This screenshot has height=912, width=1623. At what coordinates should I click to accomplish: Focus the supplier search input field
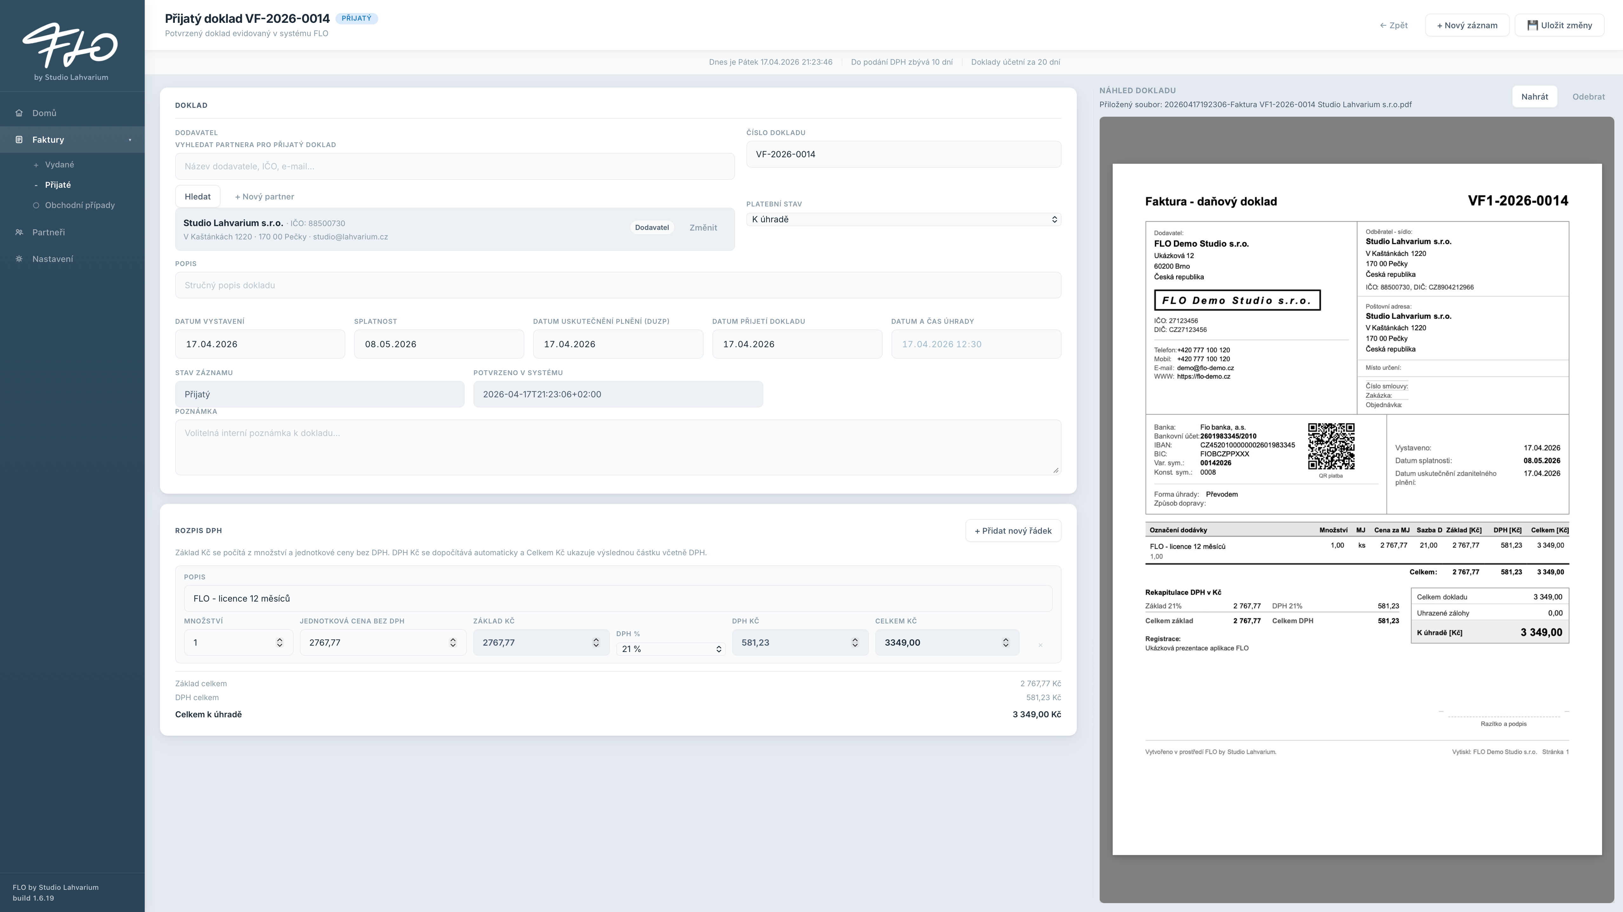click(x=455, y=166)
